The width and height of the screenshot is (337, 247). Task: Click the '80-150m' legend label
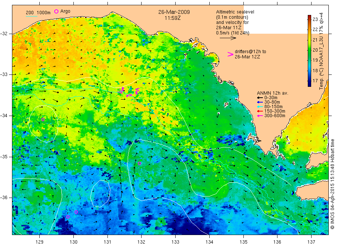273,107
